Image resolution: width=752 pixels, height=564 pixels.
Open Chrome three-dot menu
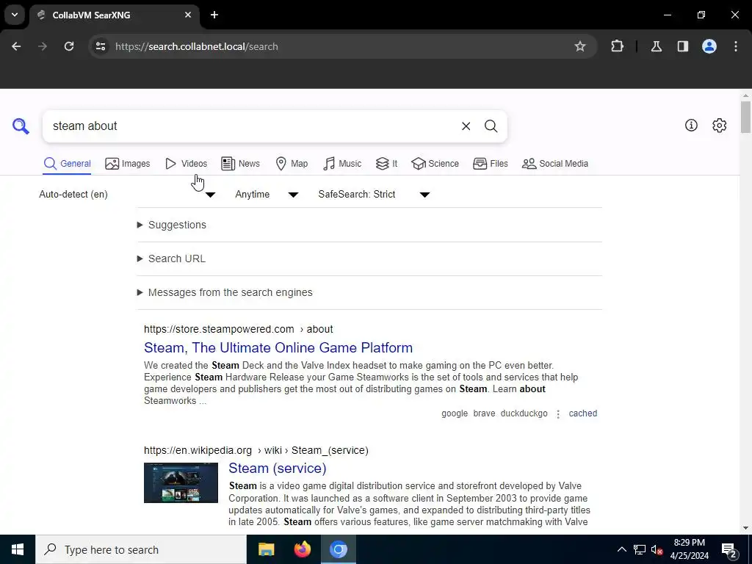coord(736,46)
